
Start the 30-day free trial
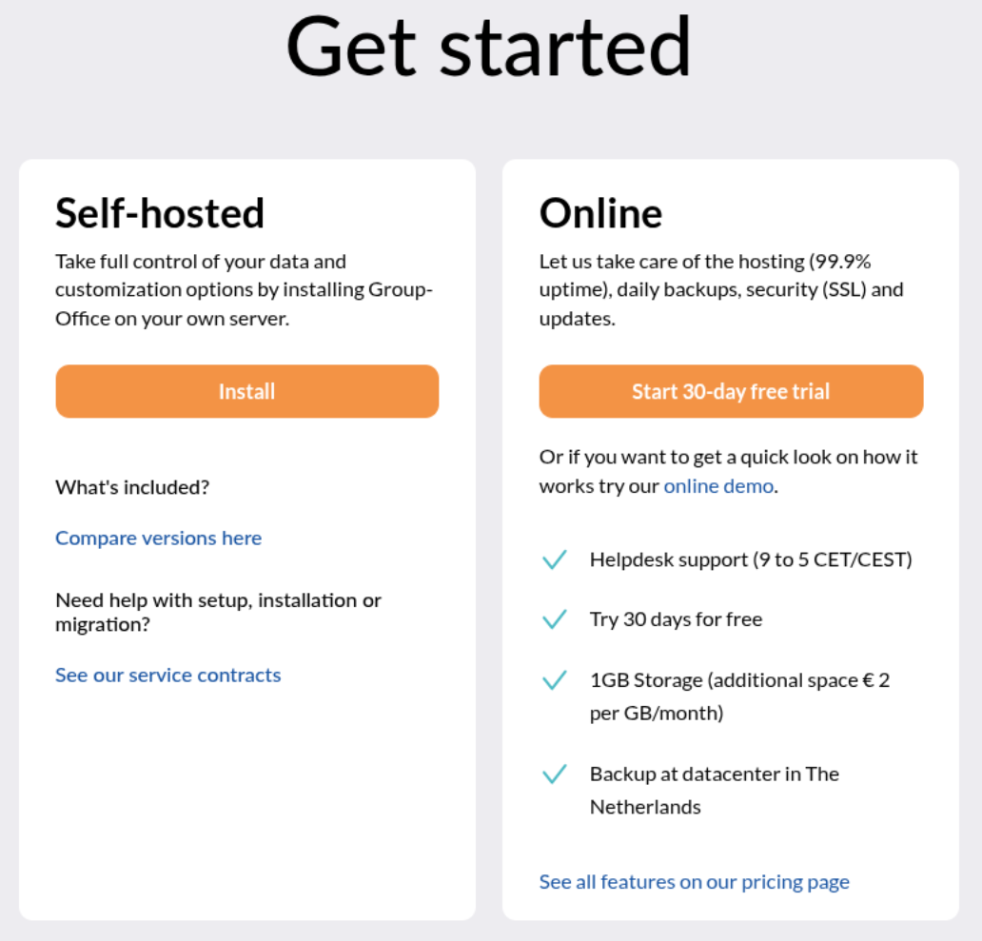pyautogui.click(x=731, y=391)
